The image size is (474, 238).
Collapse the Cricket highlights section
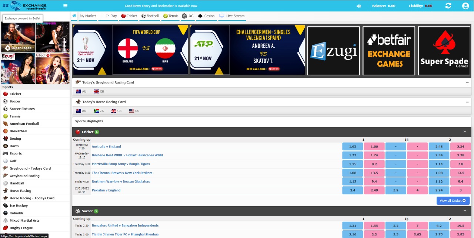coord(465,132)
